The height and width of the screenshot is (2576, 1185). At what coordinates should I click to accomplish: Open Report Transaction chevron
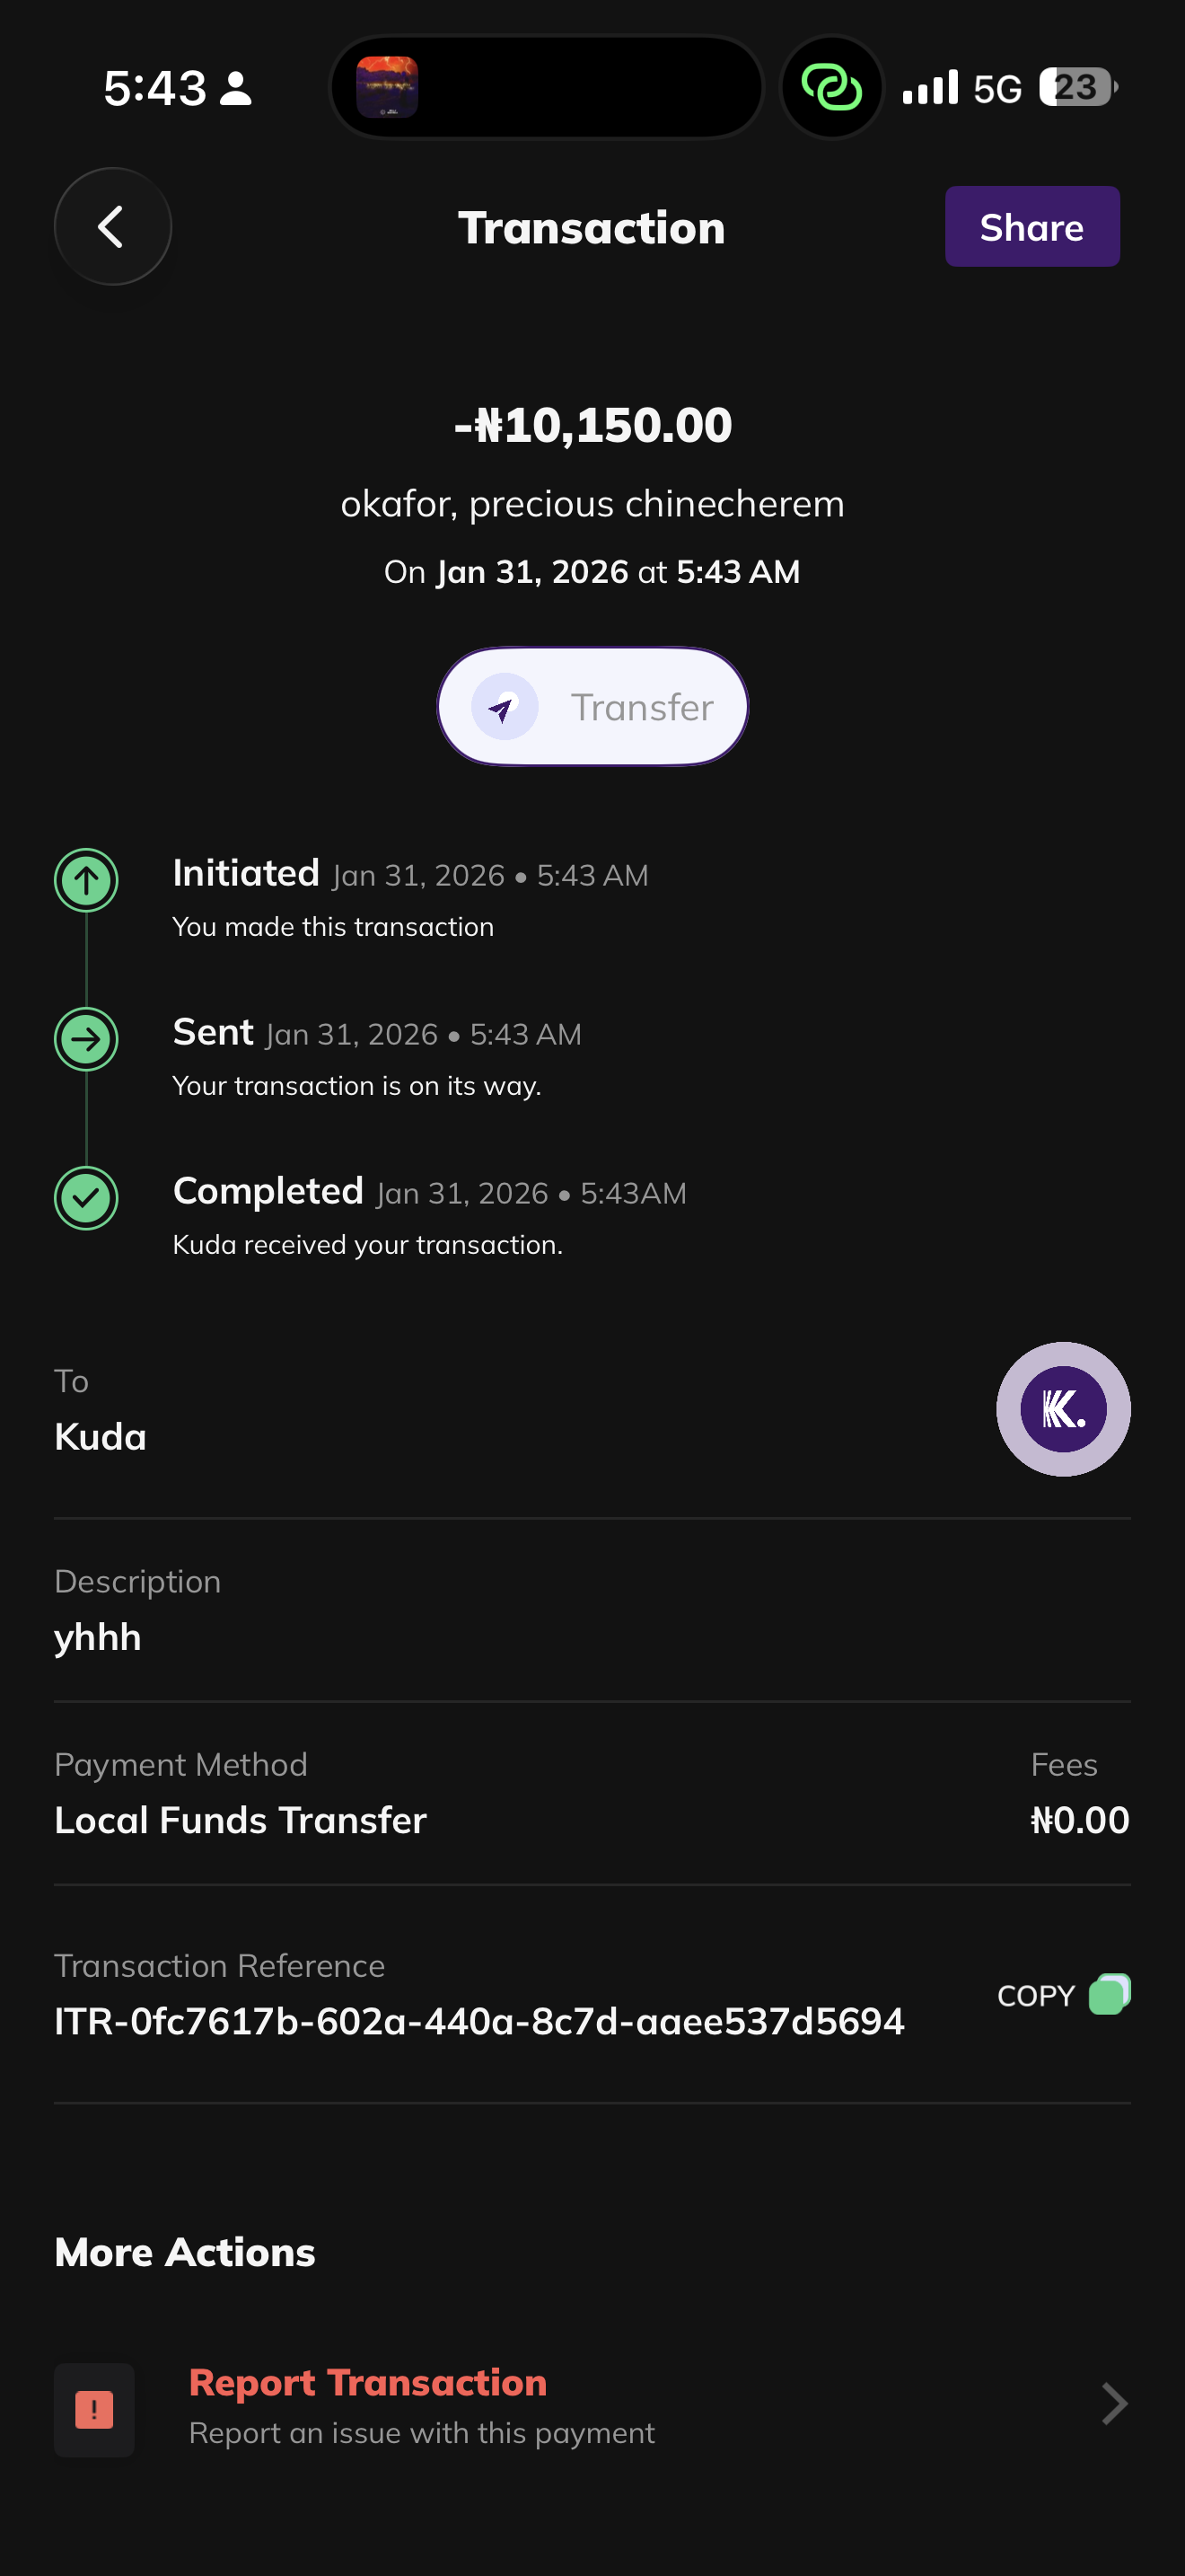[x=1113, y=2404]
